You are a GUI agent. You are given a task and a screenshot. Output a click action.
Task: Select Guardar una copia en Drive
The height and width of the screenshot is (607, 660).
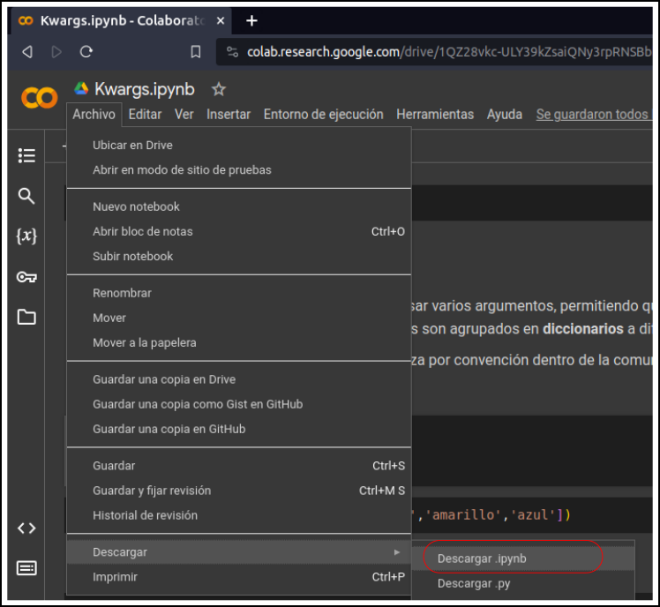239,379
